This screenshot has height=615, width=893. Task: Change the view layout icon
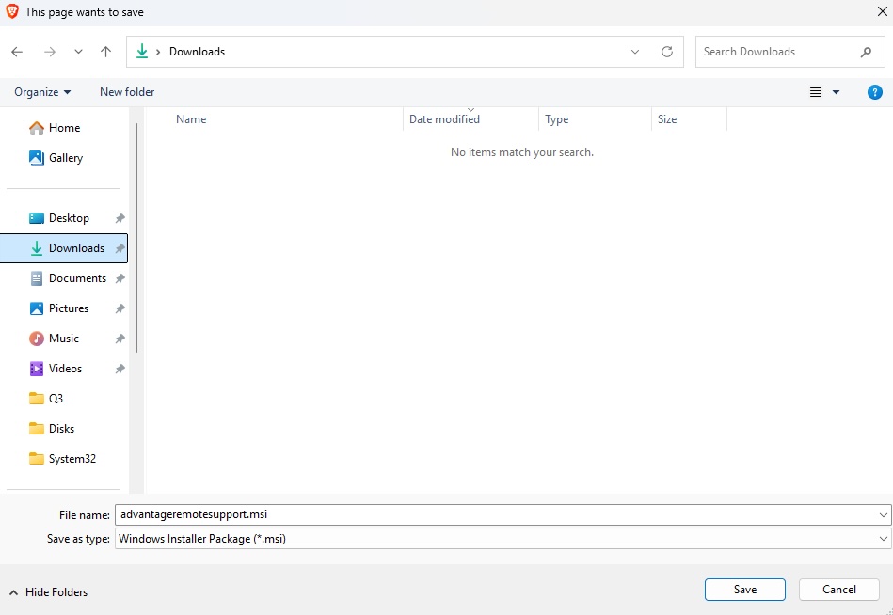[x=816, y=92]
